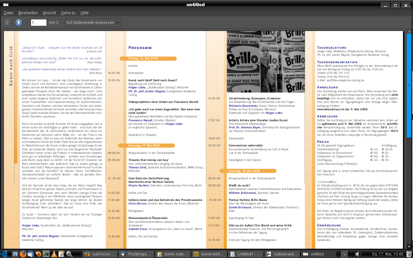Click the 'ABMELDUNG' heading
Screen dimensions: 413x258
coord(327,116)
